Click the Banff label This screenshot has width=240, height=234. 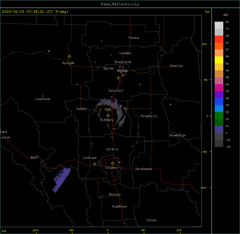point(35,158)
